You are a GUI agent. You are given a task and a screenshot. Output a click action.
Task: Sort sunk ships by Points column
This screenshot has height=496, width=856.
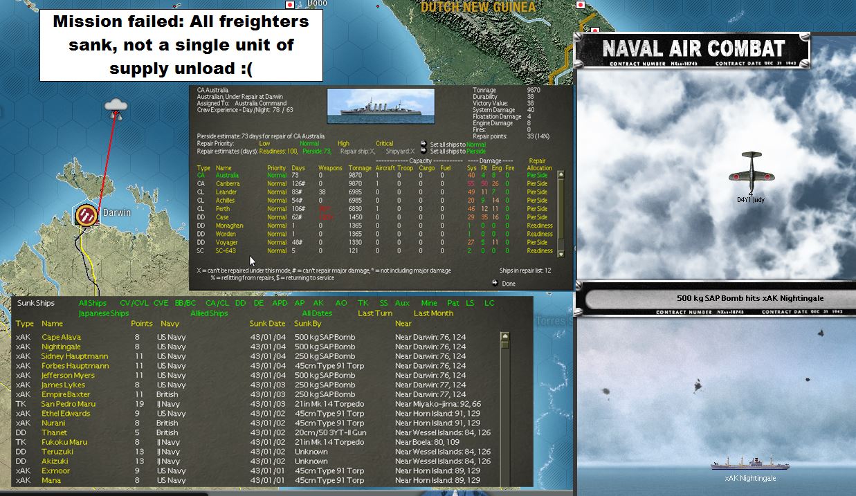[141, 323]
